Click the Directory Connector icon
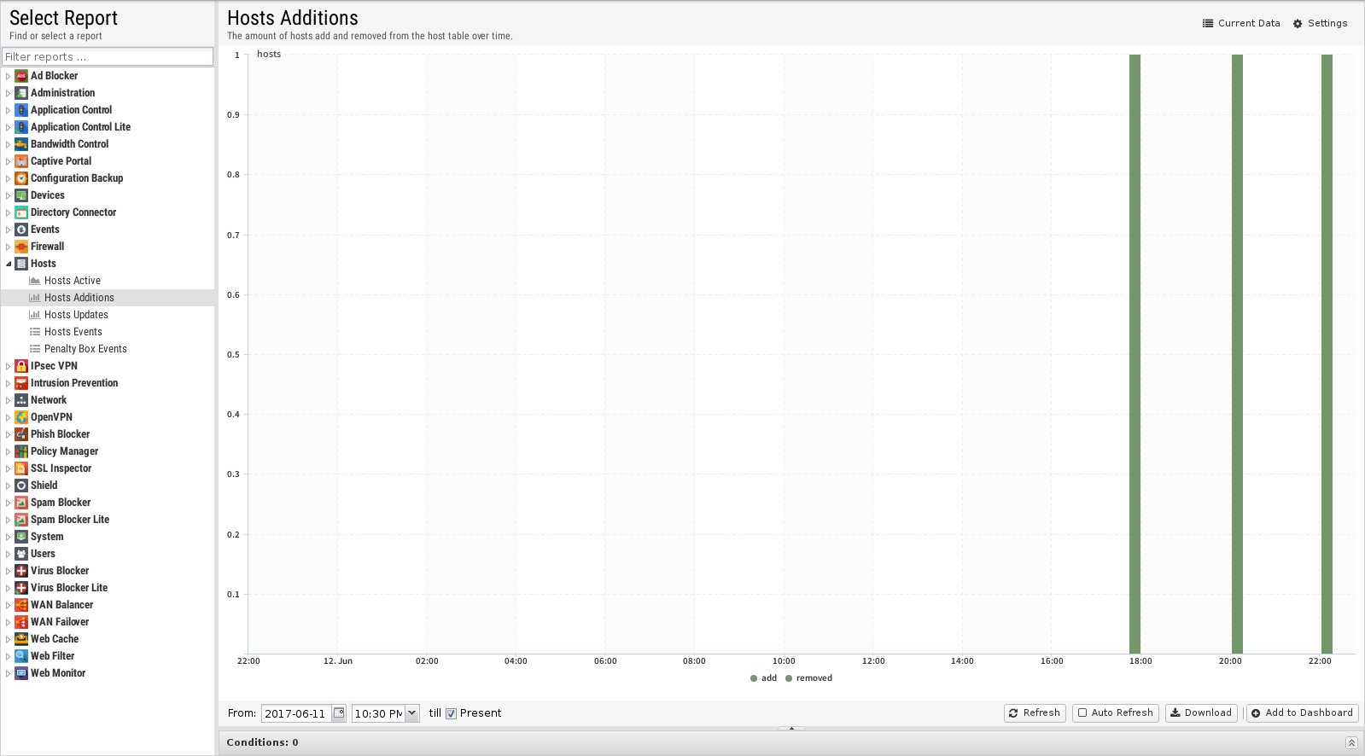 tap(21, 212)
